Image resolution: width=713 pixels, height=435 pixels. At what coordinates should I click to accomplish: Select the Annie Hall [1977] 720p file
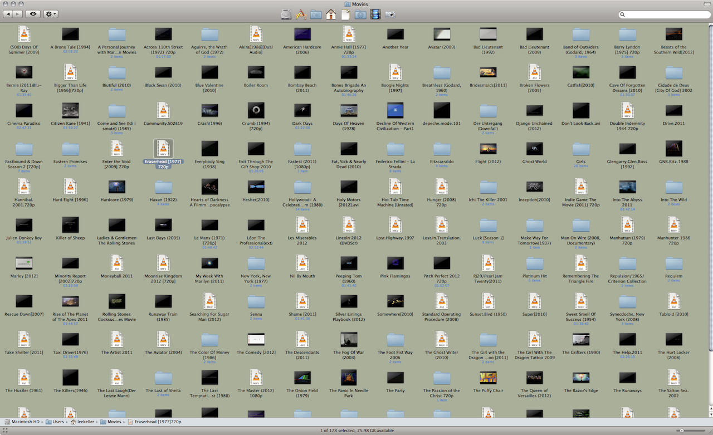[x=348, y=34]
